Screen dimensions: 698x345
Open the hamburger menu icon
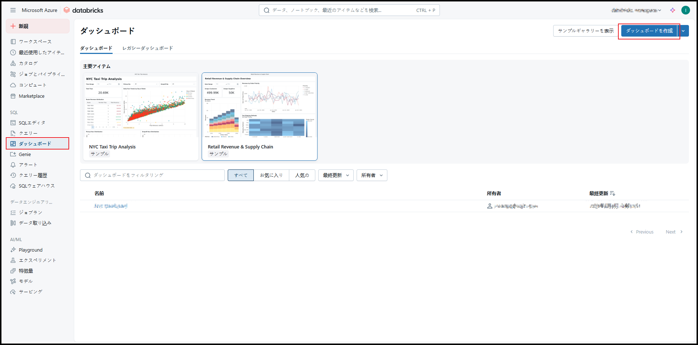coord(13,10)
